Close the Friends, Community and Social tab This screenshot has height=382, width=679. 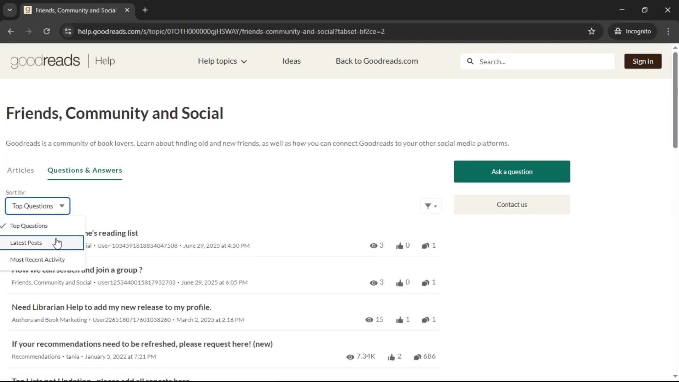click(x=127, y=10)
